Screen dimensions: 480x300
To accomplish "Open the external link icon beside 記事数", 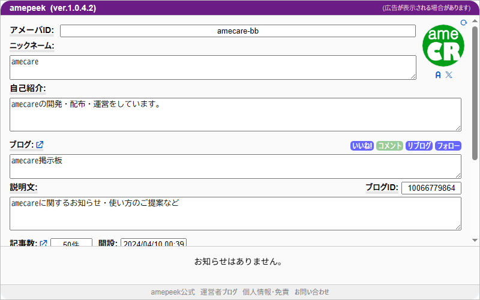I will point(43,244).
